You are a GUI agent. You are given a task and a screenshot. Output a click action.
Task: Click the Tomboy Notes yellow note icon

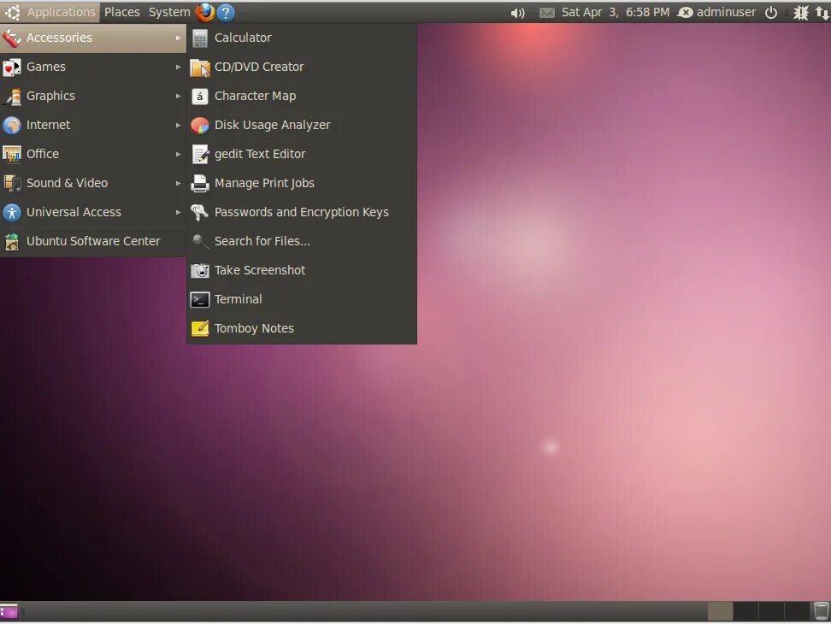pyautogui.click(x=200, y=329)
